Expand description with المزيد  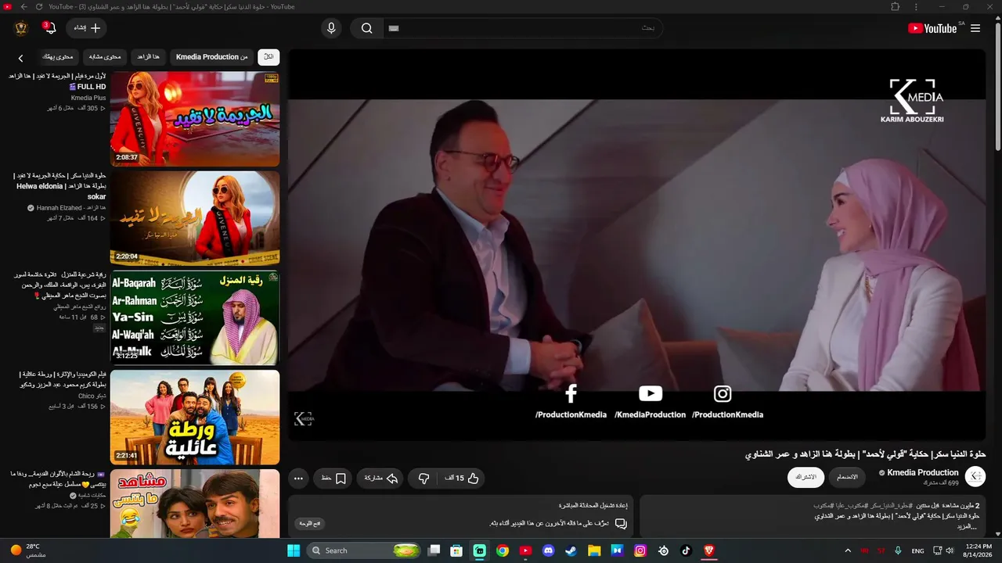coord(965,526)
